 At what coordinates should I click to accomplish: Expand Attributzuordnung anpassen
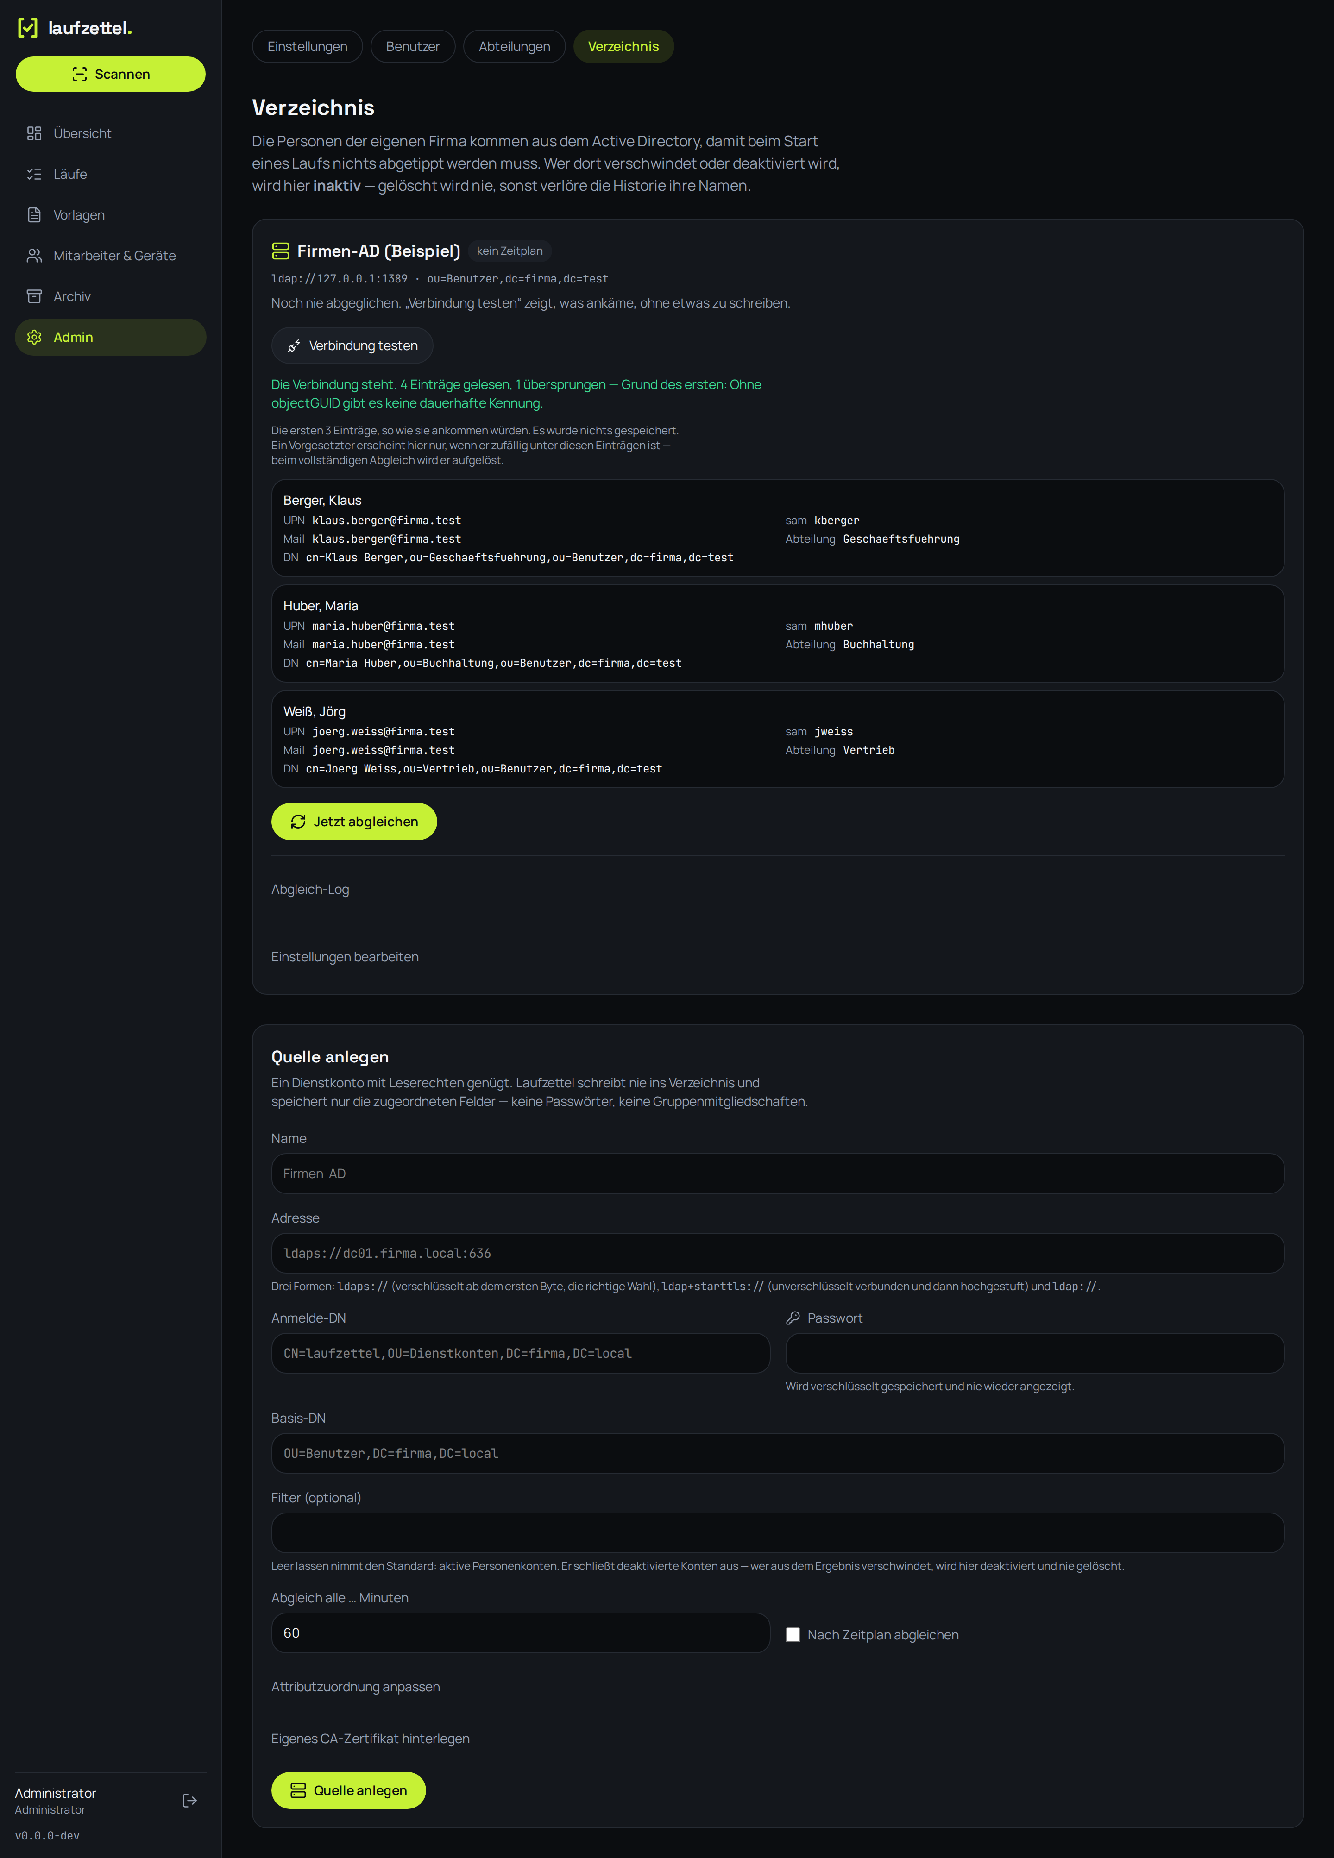[356, 1687]
